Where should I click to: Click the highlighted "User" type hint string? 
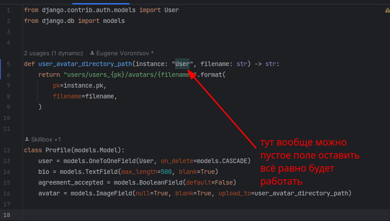182,64
